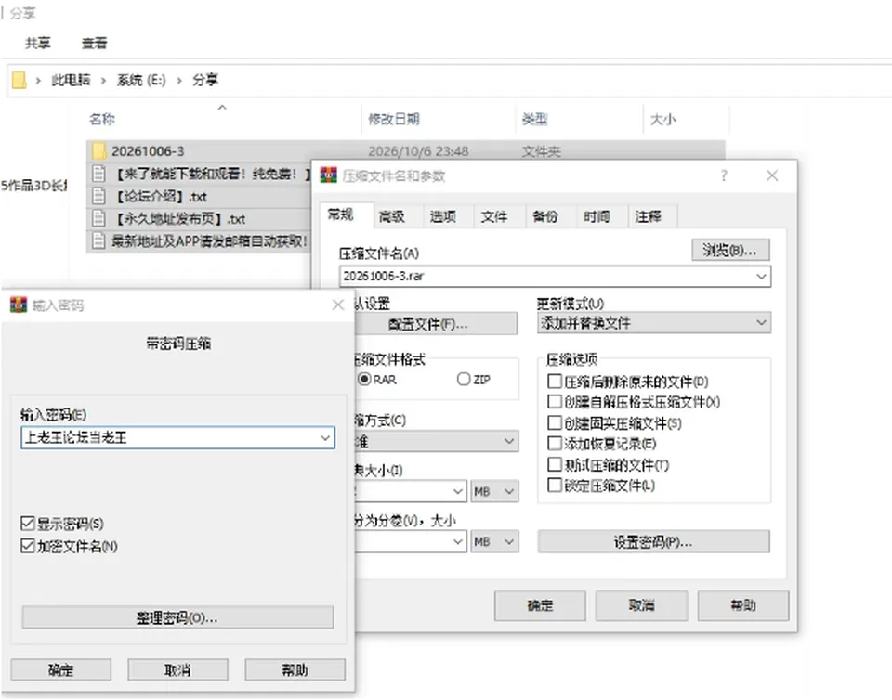Open the 时间 tab

597,216
